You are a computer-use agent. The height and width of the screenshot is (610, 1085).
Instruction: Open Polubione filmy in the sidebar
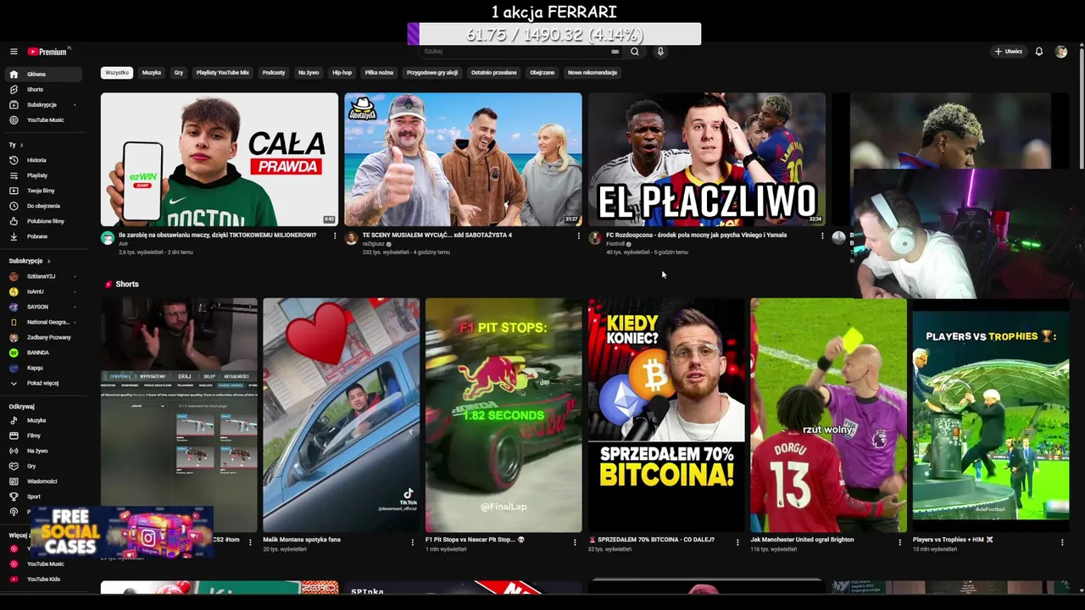(x=44, y=221)
